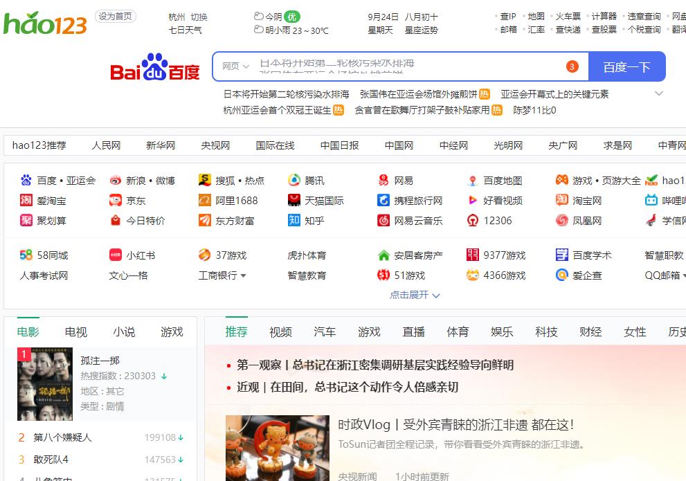Open the Sina Weibo eye icon
686x481 pixels.
coord(116,180)
